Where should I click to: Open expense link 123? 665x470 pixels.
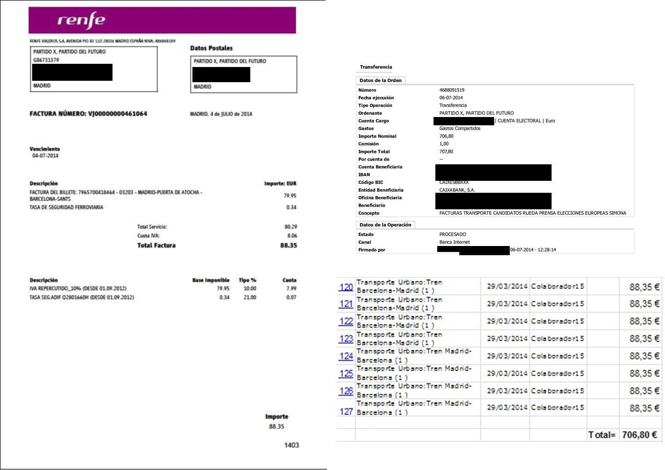[x=346, y=339]
